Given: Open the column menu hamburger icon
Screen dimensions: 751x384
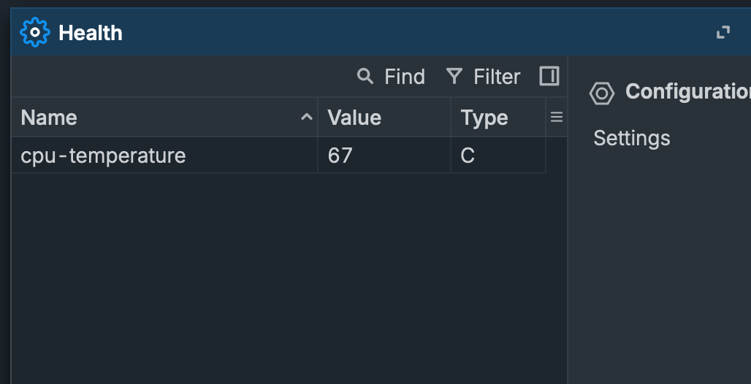Looking at the screenshot, I should pos(556,118).
